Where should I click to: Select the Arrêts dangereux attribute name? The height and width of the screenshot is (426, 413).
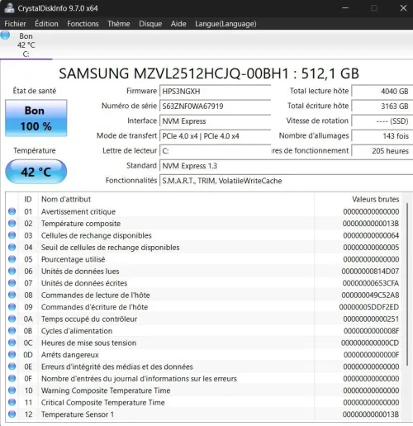(70, 355)
